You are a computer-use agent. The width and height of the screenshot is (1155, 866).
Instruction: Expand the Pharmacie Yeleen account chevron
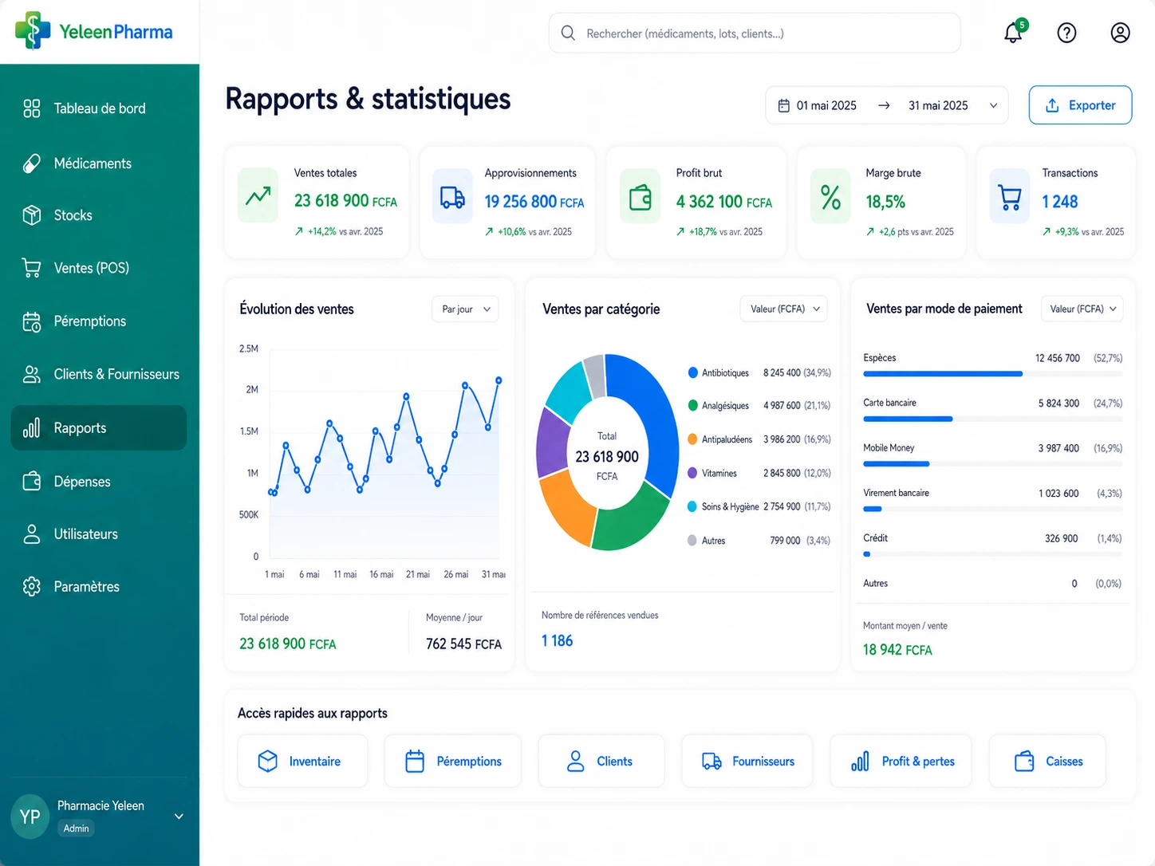(x=179, y=817)
